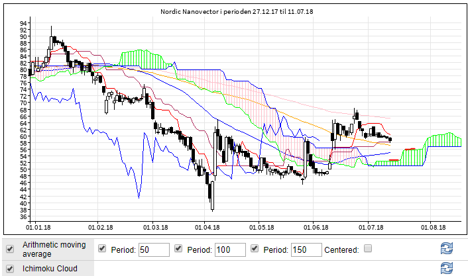The image size is (468, 276).
Task: Click the 01.01.18 date axis label
Action: (x=38, y=228)
